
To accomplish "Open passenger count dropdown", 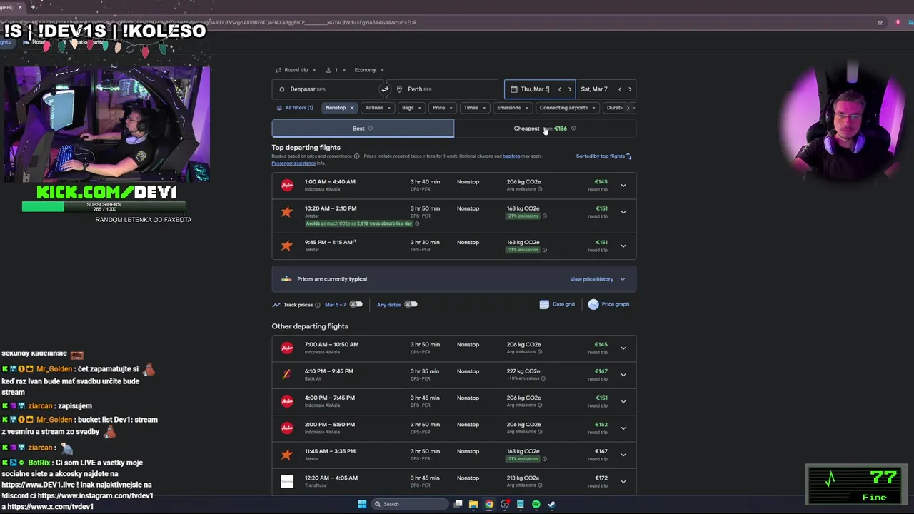I will coord(336,70).
